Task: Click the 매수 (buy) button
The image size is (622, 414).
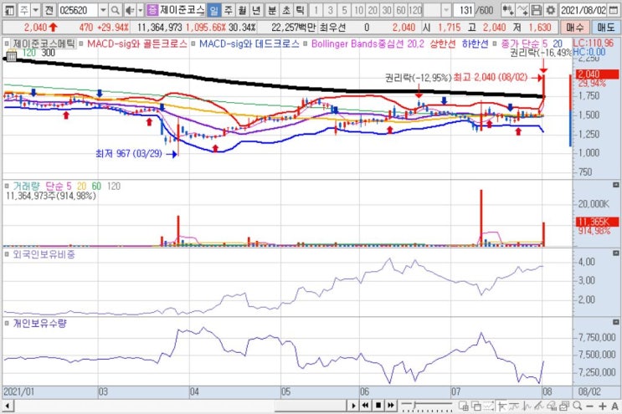Action: [x=575, y=28]
